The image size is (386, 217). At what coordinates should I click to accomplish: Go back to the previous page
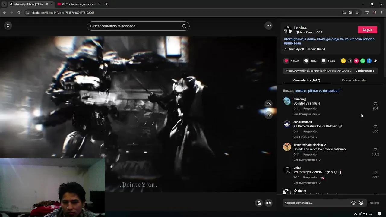click(4, 13)
